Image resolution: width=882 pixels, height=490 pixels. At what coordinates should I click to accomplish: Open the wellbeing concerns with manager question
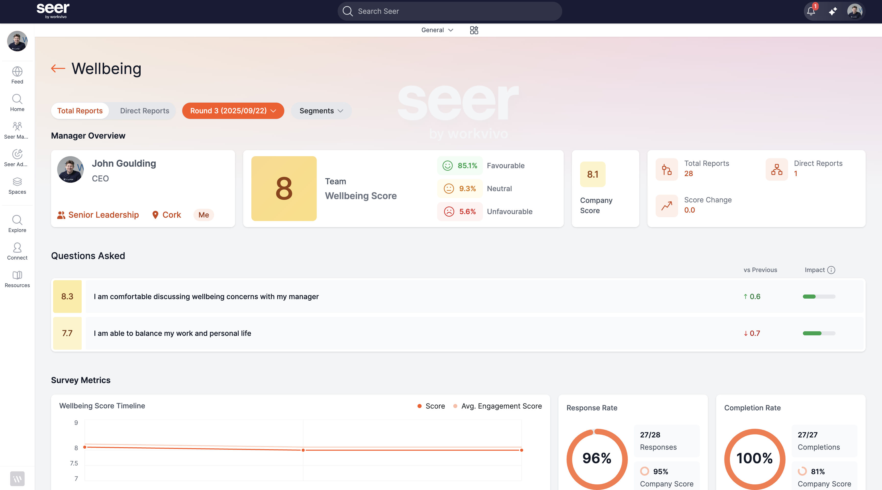(x=458, y=297)
